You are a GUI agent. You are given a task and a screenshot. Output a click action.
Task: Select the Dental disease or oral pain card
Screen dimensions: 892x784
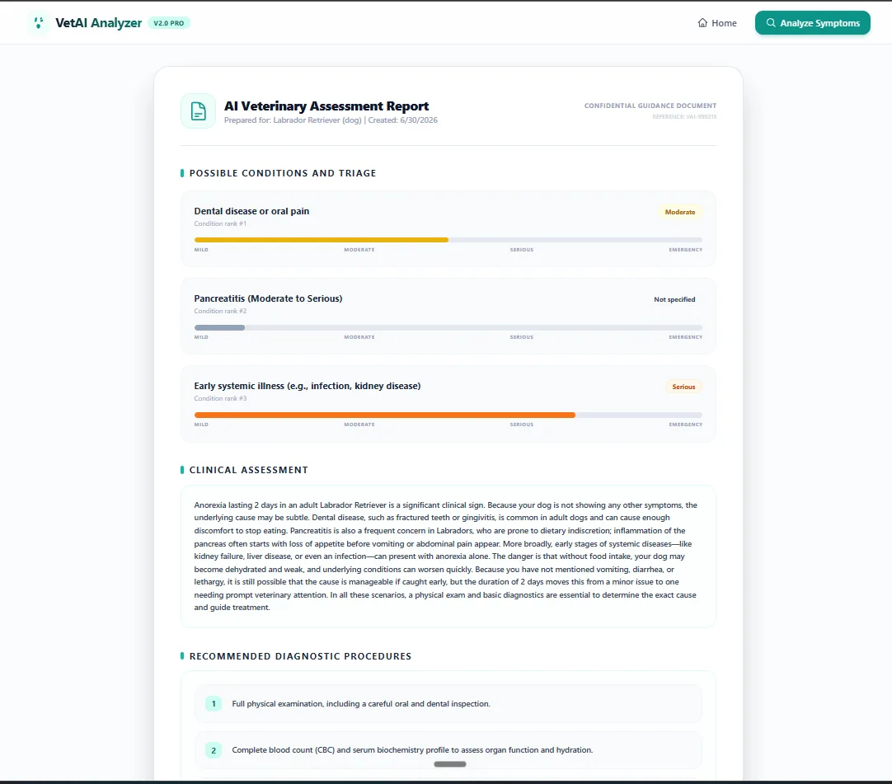[x=448, y=228]
